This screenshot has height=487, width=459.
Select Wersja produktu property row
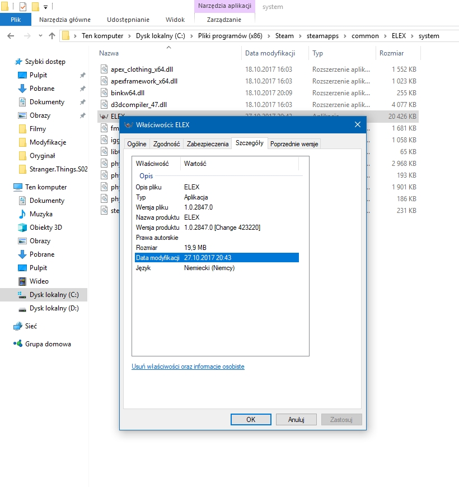(217, 228)
